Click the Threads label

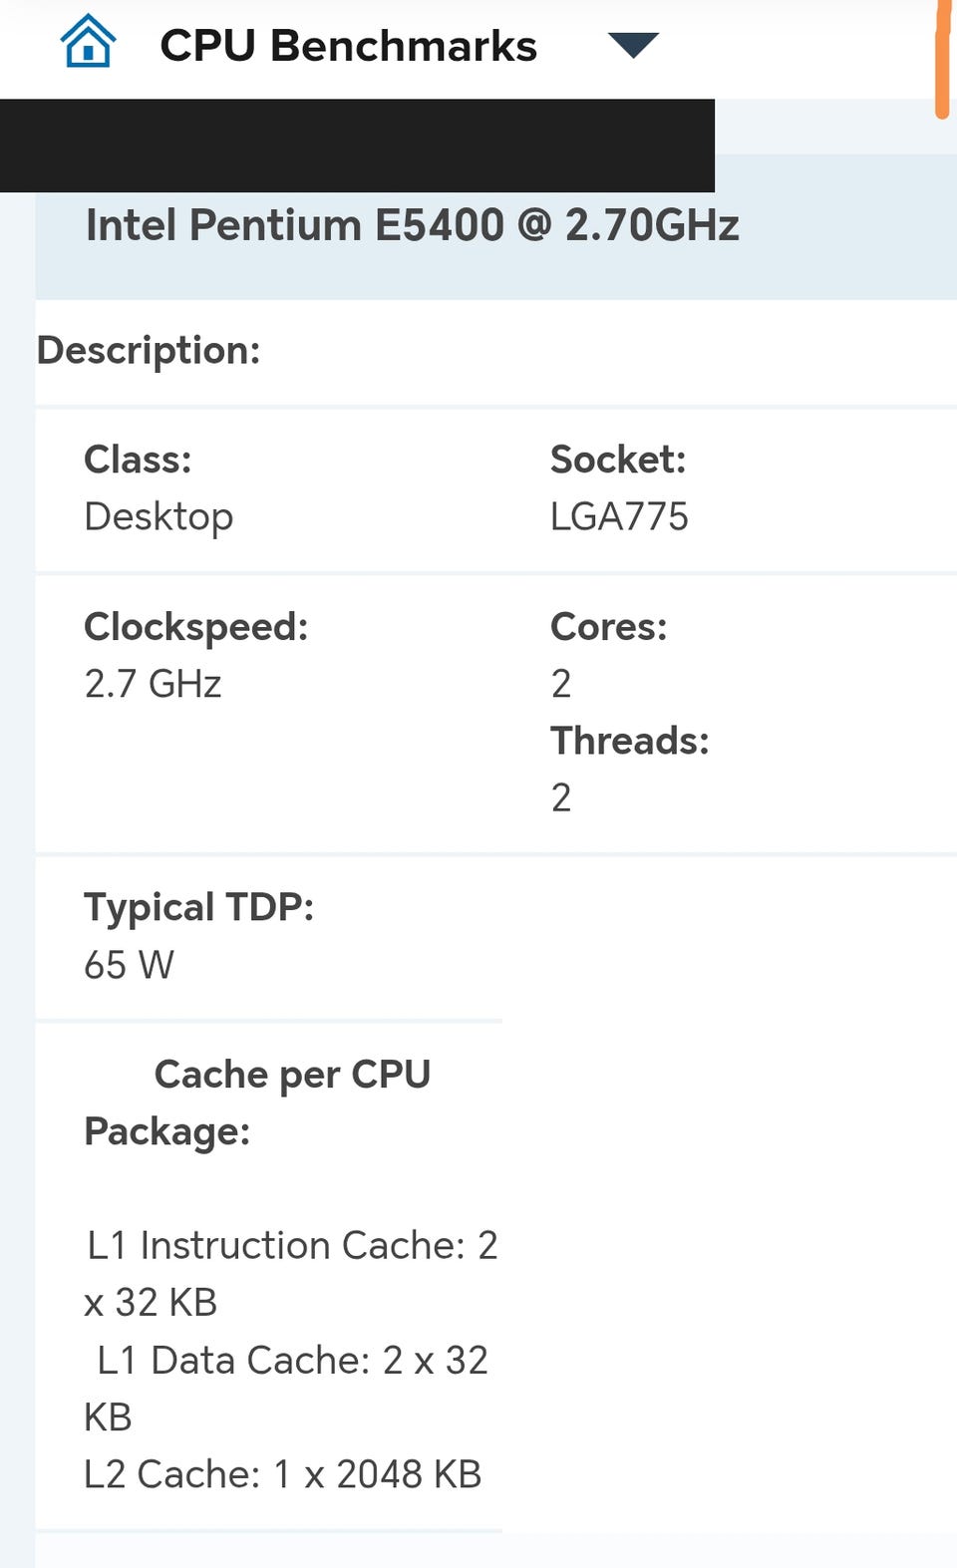tap(629, 741)
